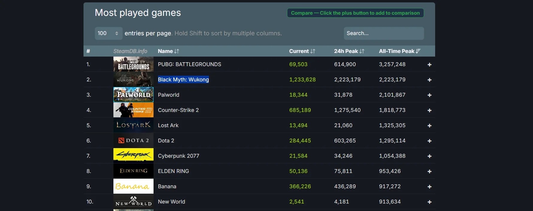
Task: Open the Lost Ark logo thumbnail
Action: (133, 125)
